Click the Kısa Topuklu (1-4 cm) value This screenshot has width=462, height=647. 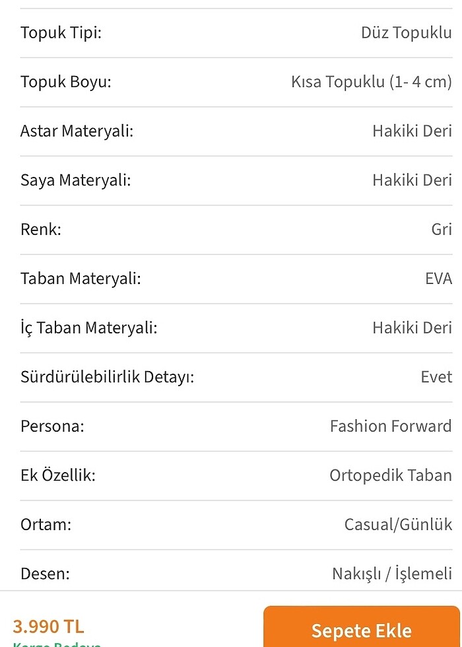tap(371, 82)
